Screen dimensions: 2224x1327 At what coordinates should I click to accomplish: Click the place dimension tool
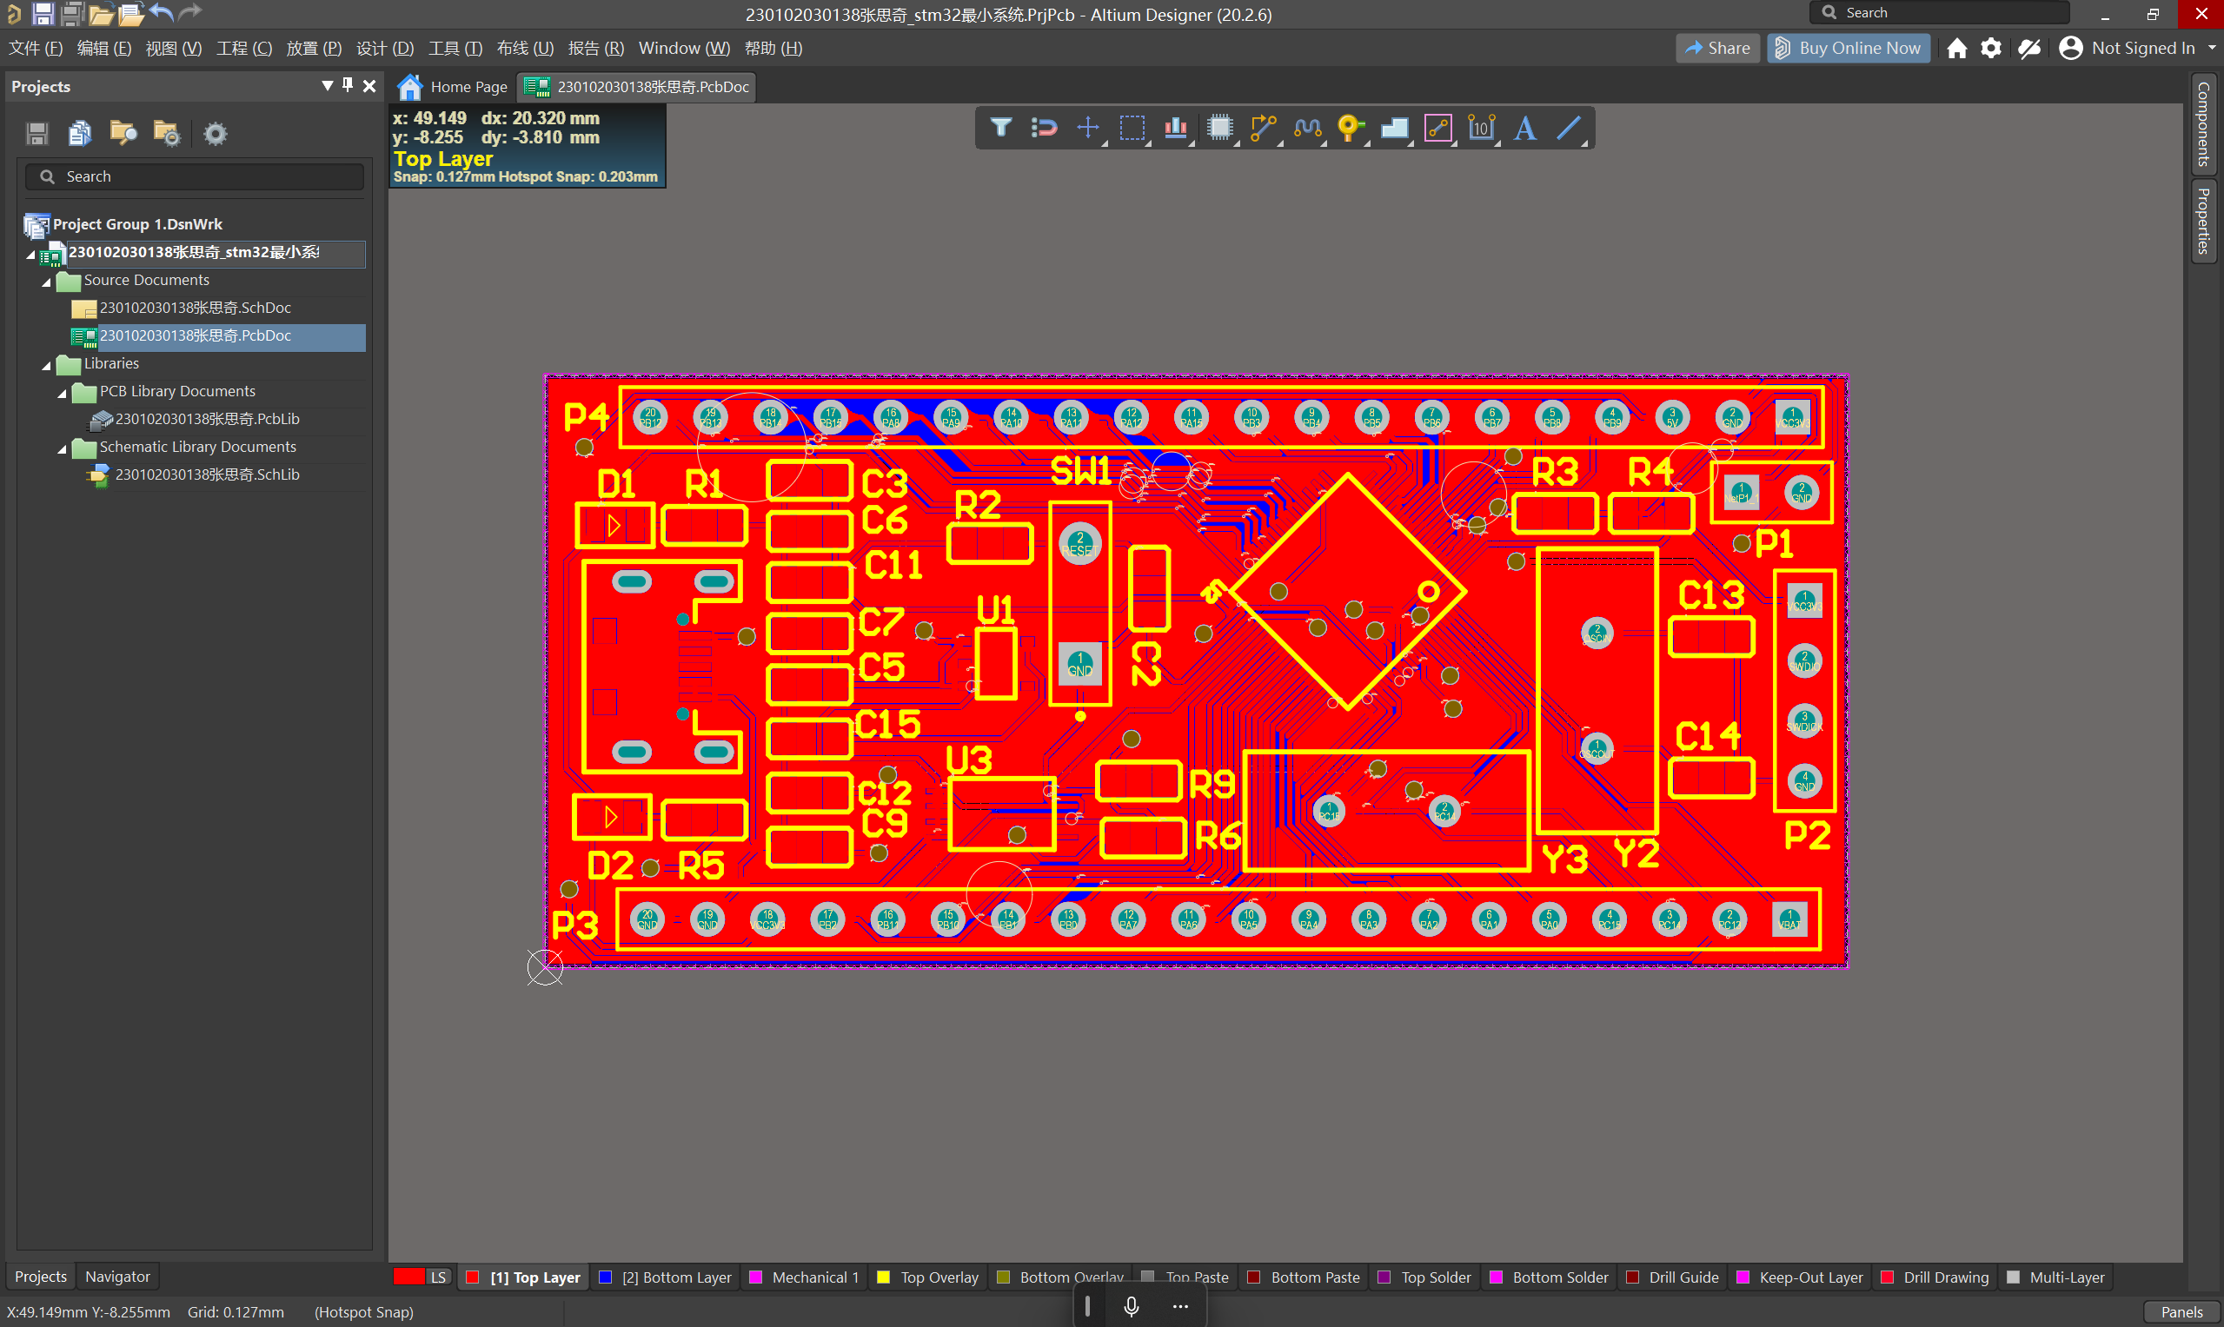click(1481, 128)
